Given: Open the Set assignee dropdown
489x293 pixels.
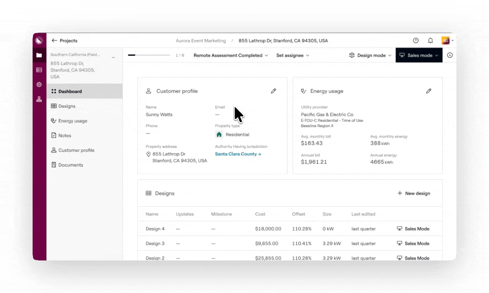Looking at the screenshot, I should (293, 55).
